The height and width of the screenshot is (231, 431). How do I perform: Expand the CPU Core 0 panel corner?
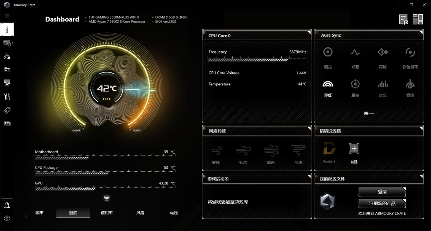click(x=309, y=33)
